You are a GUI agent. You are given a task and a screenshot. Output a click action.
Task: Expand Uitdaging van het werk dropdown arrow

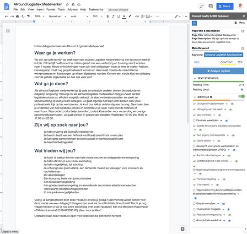pos(225,109)
